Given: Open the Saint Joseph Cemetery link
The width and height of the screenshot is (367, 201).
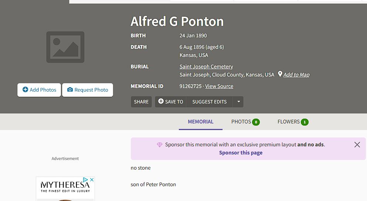Looking at the screenshot, I should tap(206, 67).
